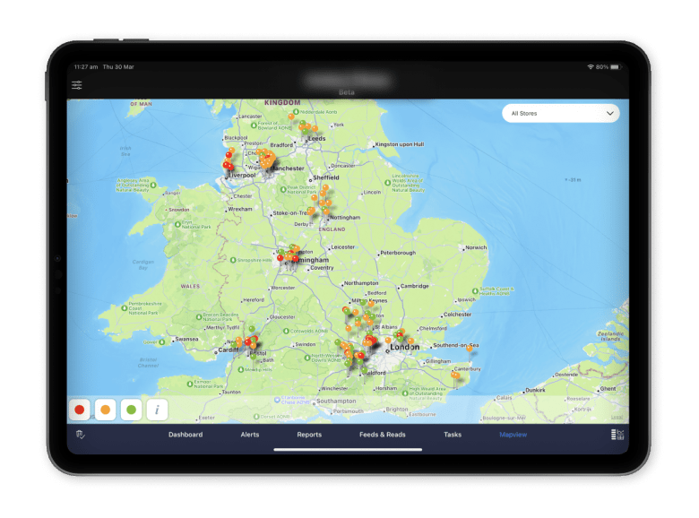Viewport: 699px width, 518px height.
Task: Tap the orange pin near Canterbury
Action: pyautogui.click(x=456, y=376)
